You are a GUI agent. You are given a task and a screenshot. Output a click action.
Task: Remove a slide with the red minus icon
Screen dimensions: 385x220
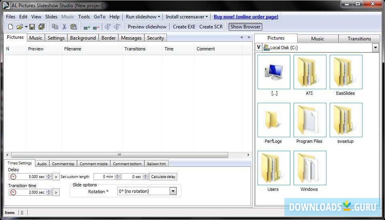(x=96, y=27)
